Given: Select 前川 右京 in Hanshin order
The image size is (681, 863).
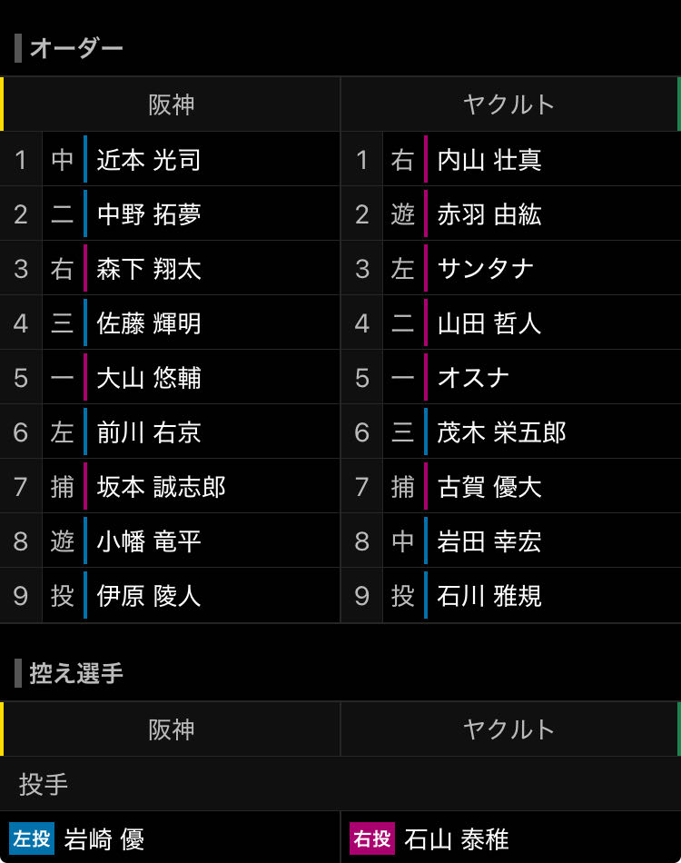Looking at the screenshot, I should pyautogui.click(x=149, y=432).
